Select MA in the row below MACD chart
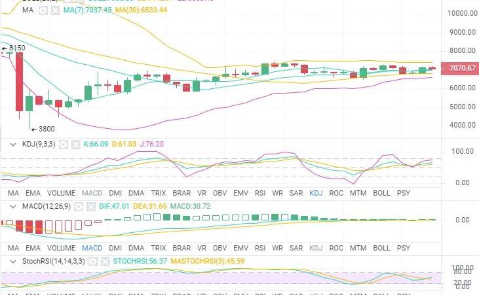This screenshot has width=479, height=295. [x=13, y=248]
